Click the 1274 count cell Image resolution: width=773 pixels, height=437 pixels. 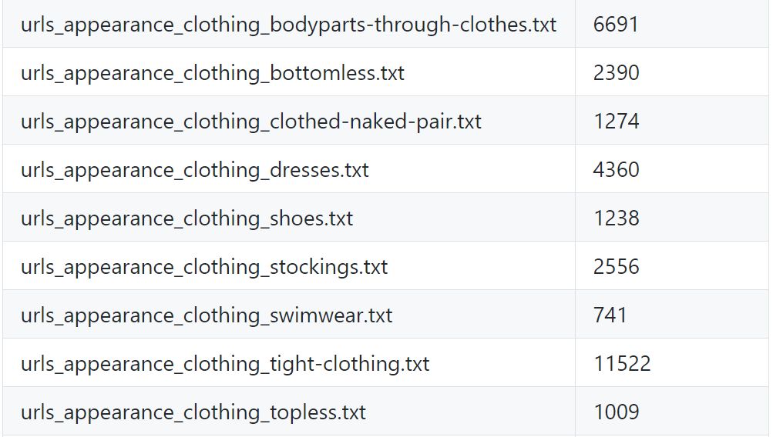[616, 121]
